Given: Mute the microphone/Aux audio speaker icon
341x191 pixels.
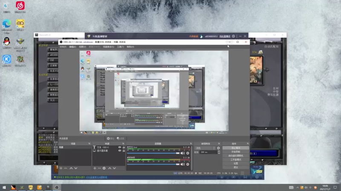Looking at the screenshot, I should click(182, 153).
